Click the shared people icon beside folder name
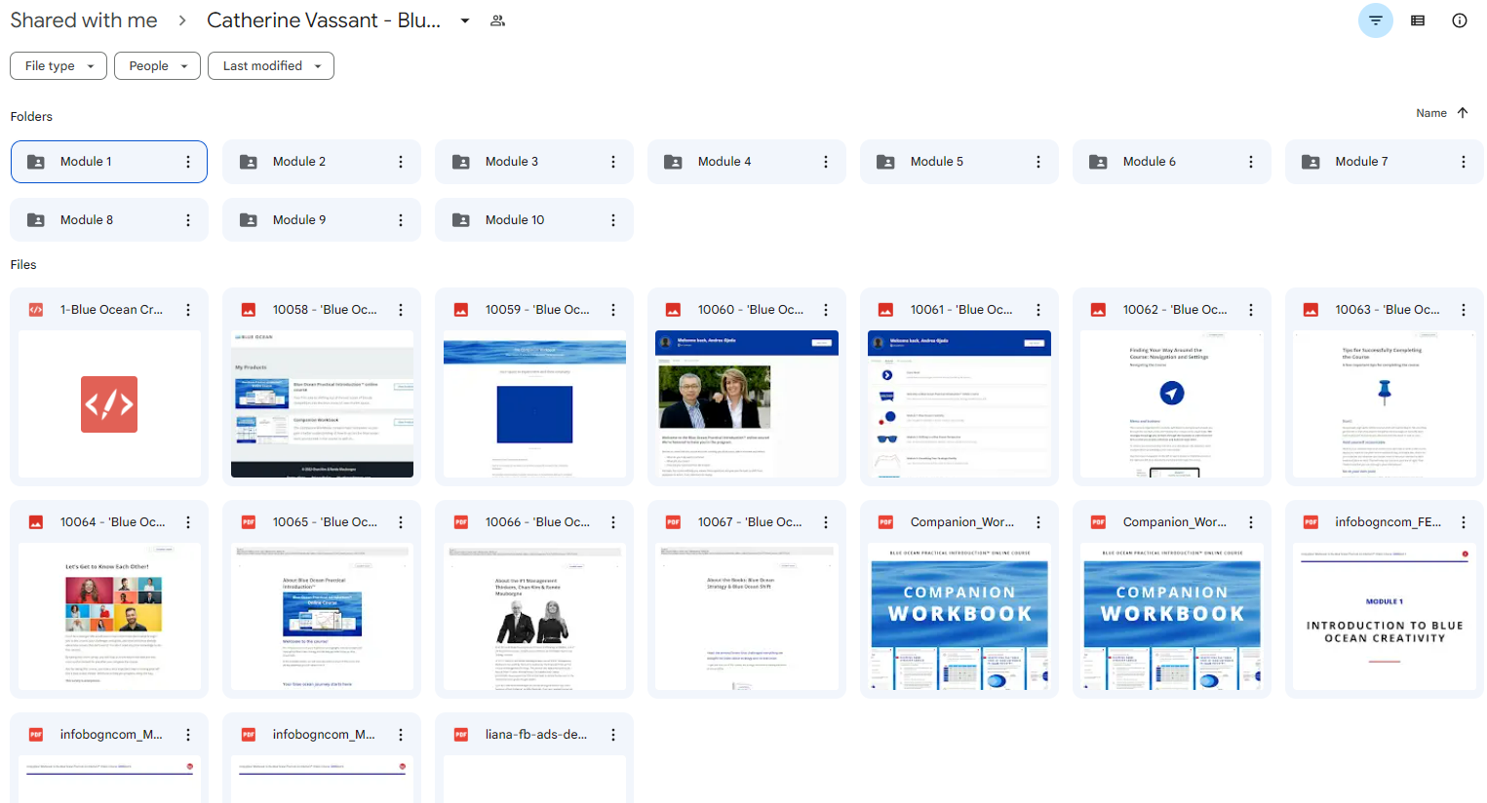Screen dimensions: 1487x803 497,20
